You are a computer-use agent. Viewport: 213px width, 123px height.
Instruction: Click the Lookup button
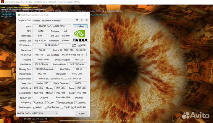(x=80, y=26)
